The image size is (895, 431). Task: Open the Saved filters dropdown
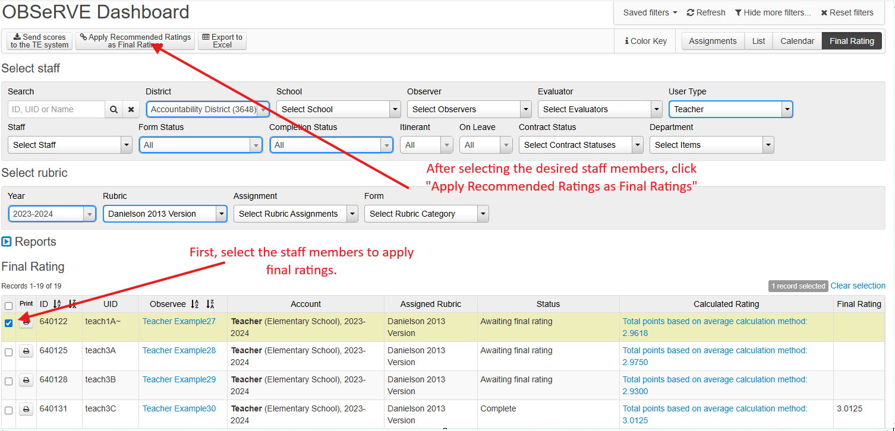point(650,12)
